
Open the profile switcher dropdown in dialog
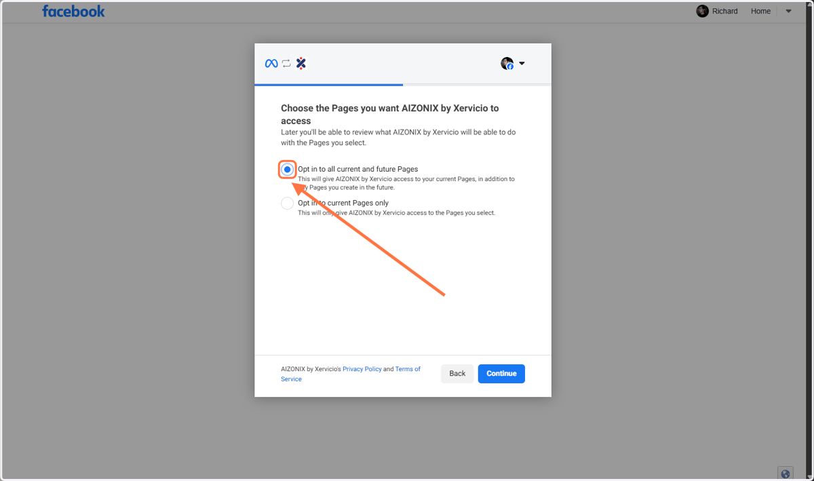[513, 63]
